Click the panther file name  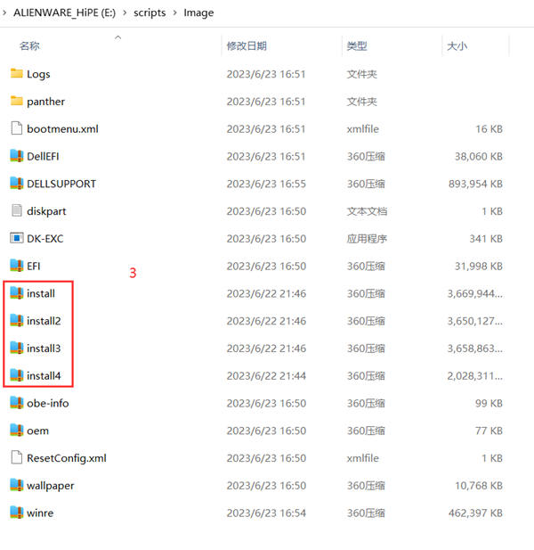point(46,102)
